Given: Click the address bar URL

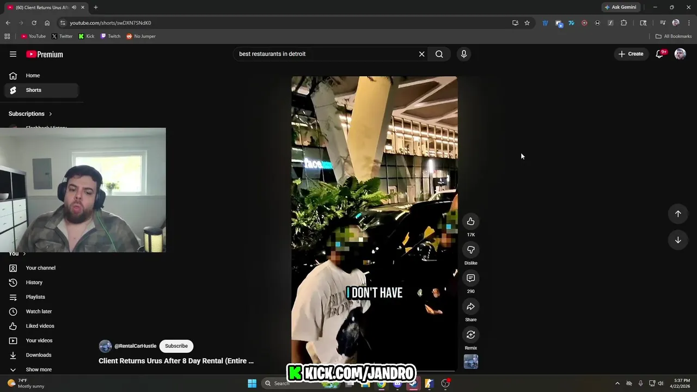Looking at the screenshot, I should 111,23.
